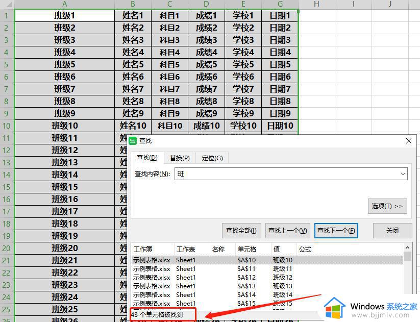Select column G header

(280, 4)
